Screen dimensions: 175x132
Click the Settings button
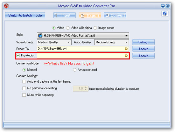(x=143, y=42)
